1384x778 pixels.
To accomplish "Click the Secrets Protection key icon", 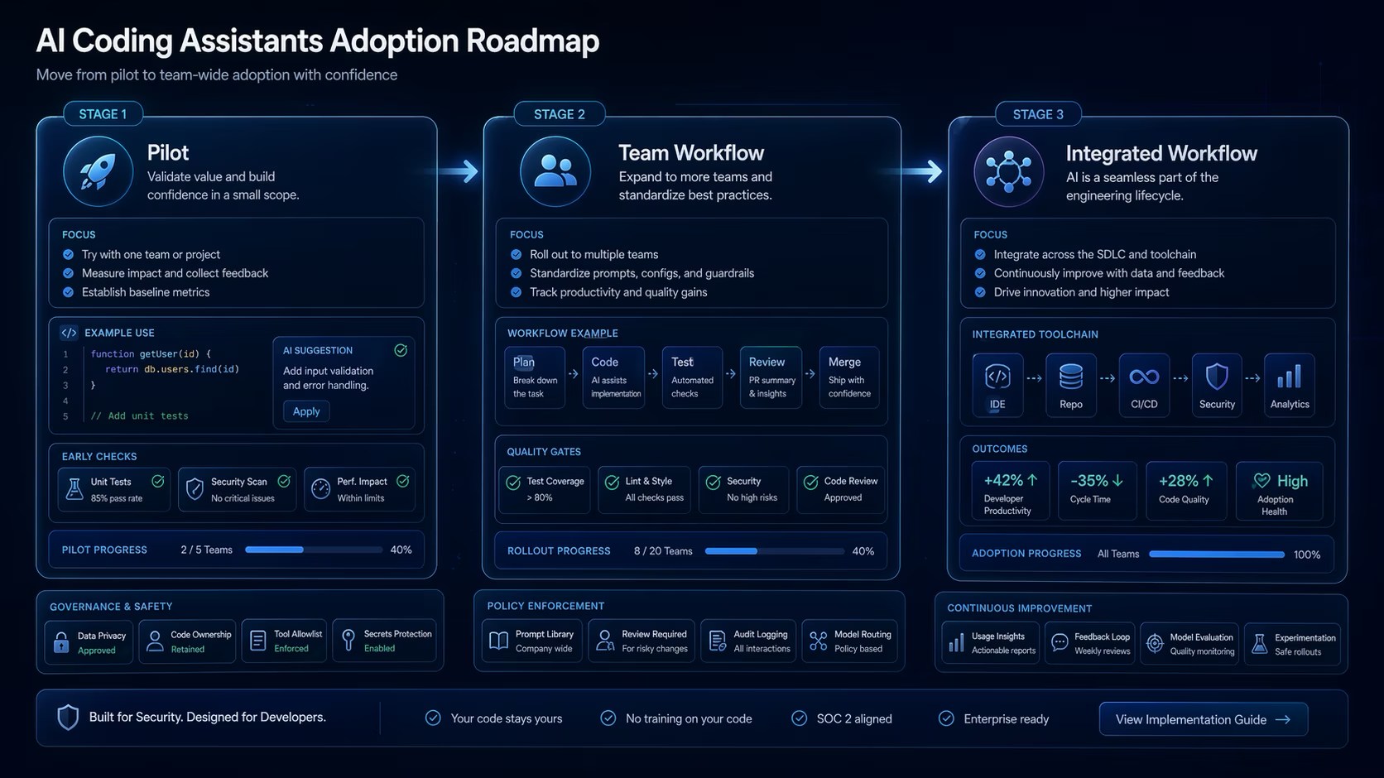I will pyautogui.click(x=348, y=640).
